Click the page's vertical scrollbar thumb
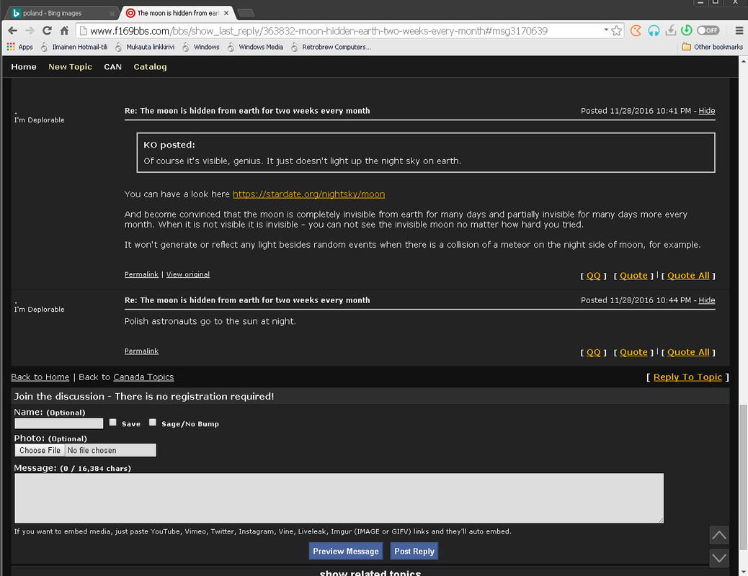The height and width of the screenshot is (576, 748). [x=743, y=477]
